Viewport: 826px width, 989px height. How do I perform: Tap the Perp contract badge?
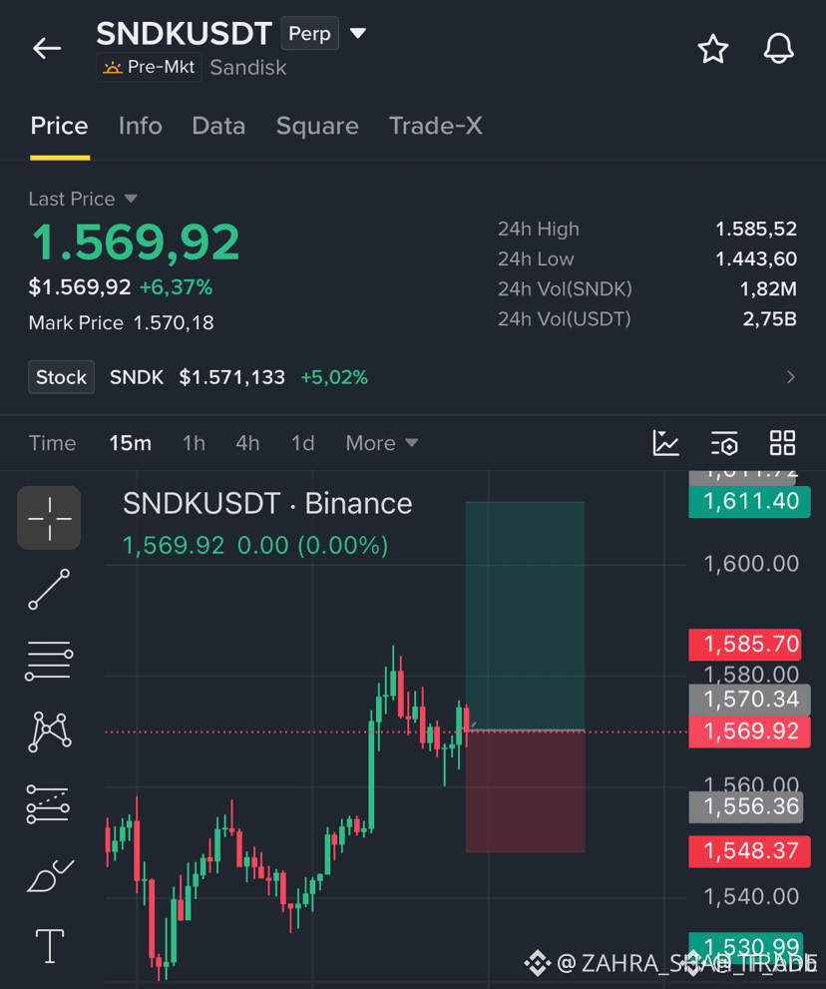pos(309,33)
